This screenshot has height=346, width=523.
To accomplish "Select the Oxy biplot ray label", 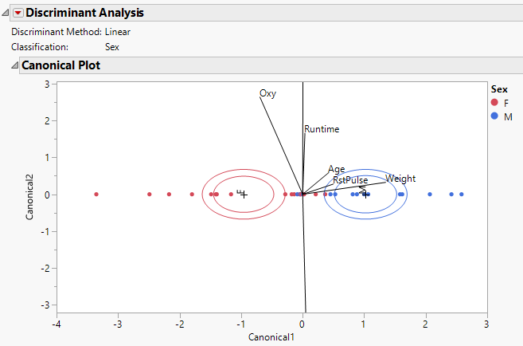I will [267, 93].
